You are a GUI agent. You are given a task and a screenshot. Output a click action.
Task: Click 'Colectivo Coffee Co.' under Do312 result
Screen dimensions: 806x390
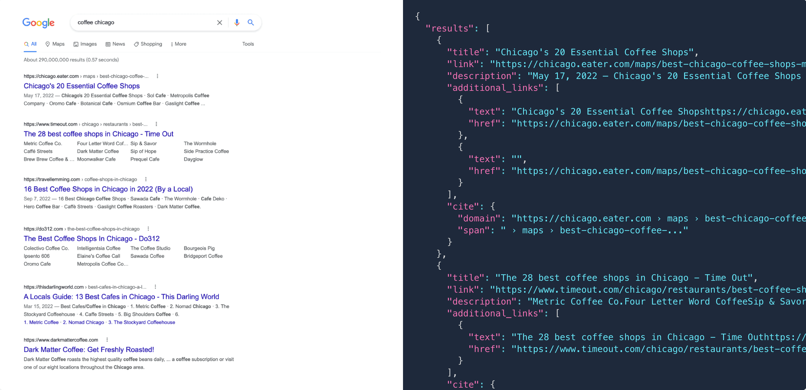point(46,248)
